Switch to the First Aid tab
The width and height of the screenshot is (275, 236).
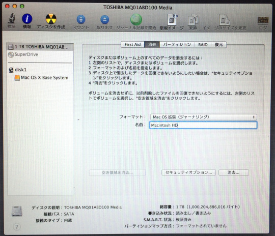(x=132, y=44)
